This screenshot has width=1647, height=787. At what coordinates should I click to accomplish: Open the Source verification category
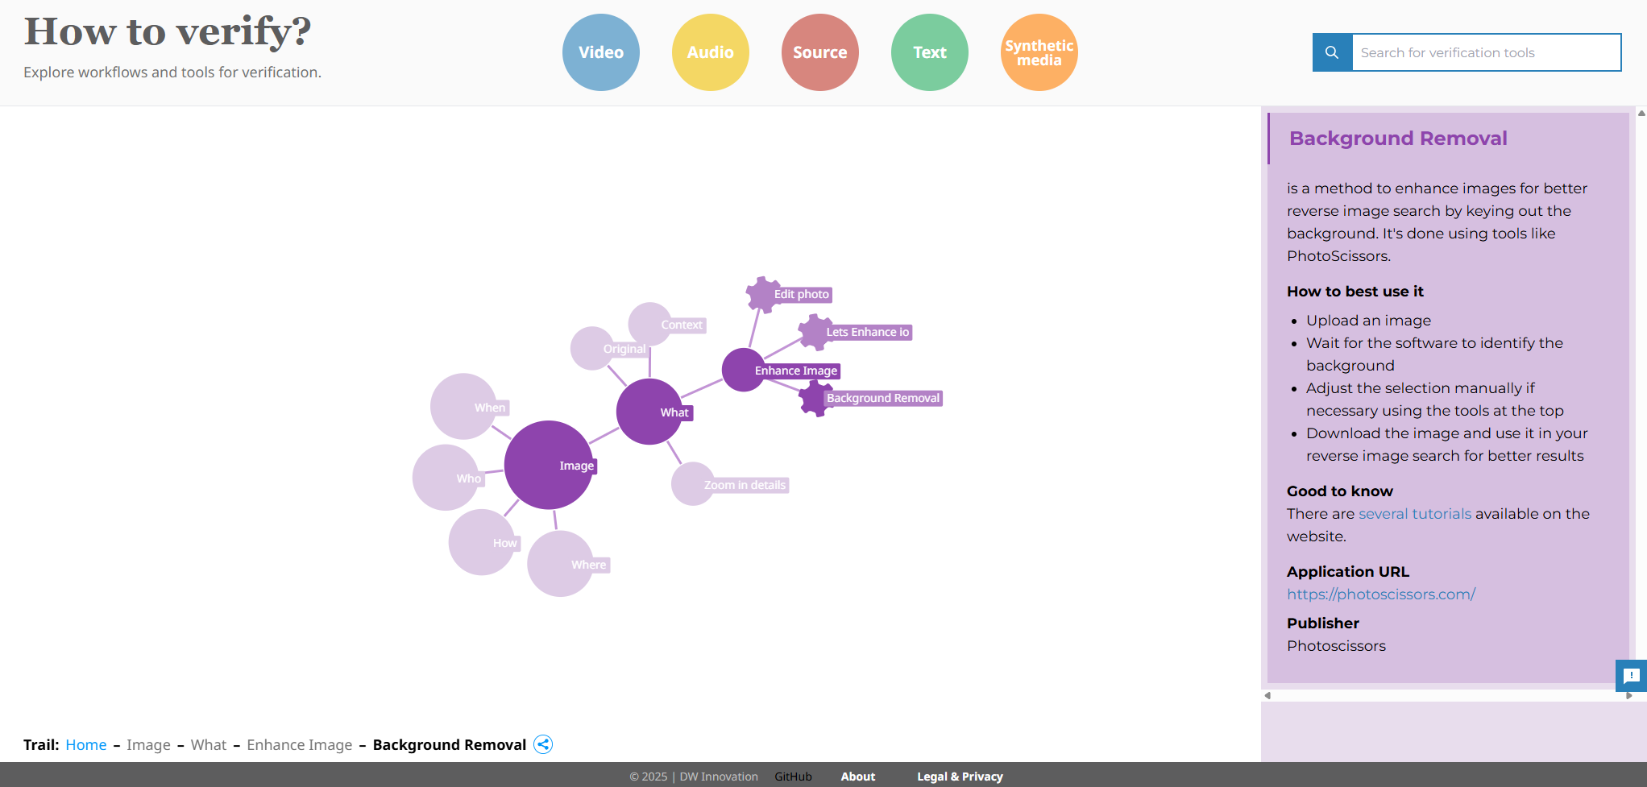pos(819,52)
